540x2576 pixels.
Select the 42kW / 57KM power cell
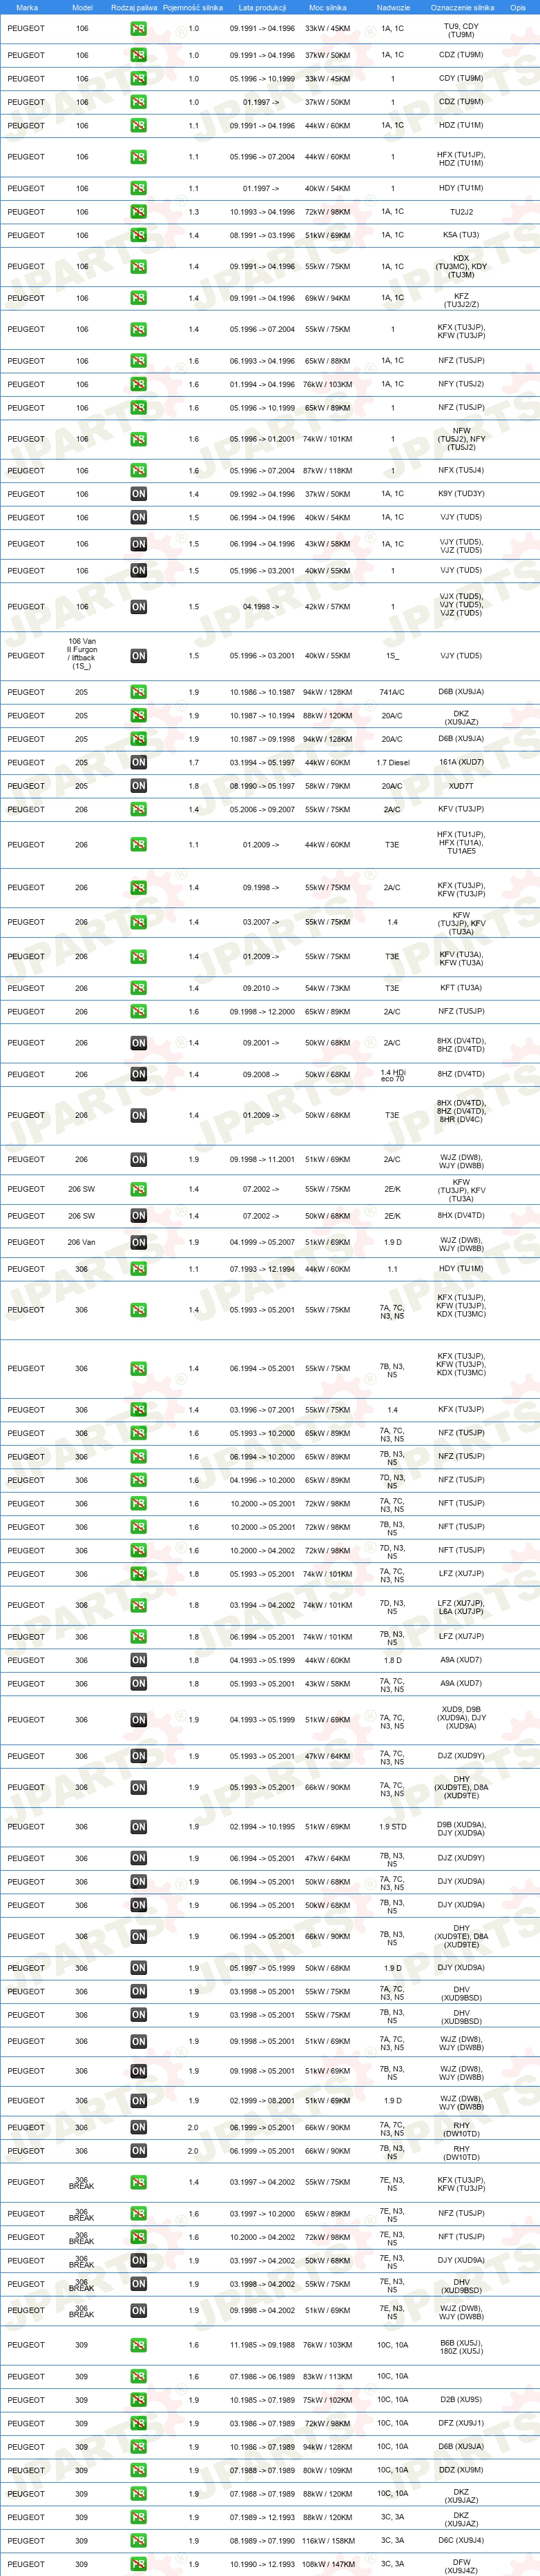click(x=327, y=607)
